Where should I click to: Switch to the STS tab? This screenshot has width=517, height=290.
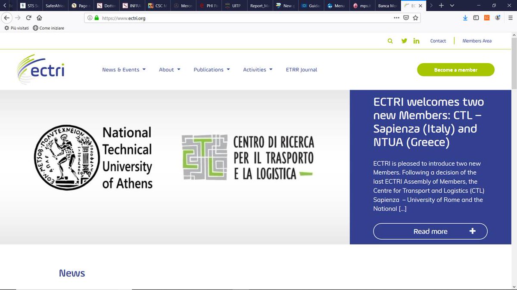(30, 6)
